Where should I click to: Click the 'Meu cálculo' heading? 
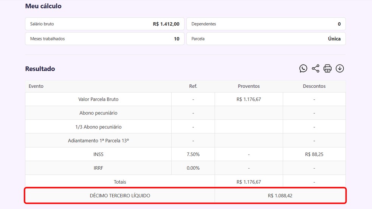43,6
